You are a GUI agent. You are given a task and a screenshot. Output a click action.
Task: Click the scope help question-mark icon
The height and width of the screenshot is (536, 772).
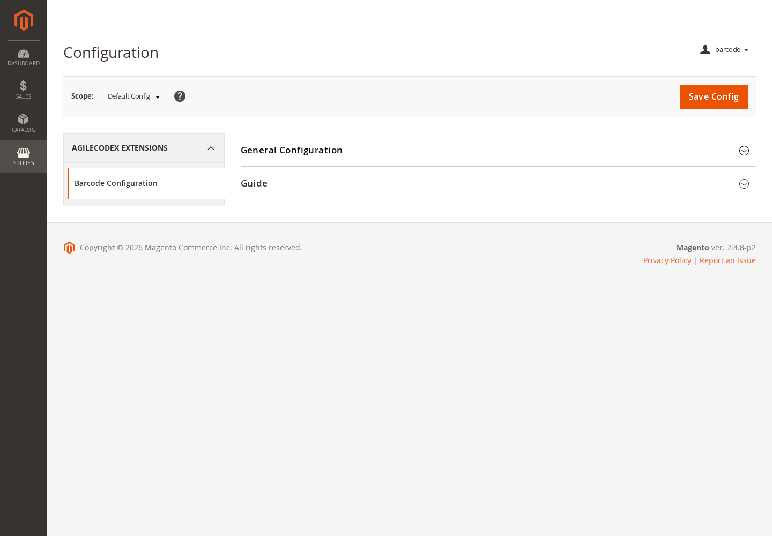tap(180, 96)
